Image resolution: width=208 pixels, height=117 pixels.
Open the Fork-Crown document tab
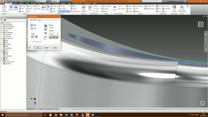click(65, 109)
